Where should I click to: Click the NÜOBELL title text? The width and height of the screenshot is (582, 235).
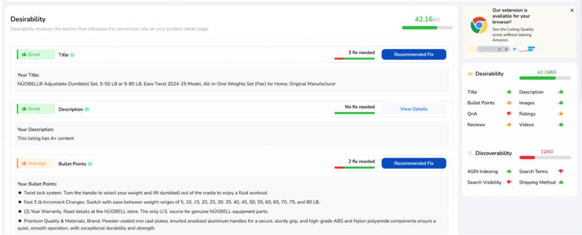176,84
